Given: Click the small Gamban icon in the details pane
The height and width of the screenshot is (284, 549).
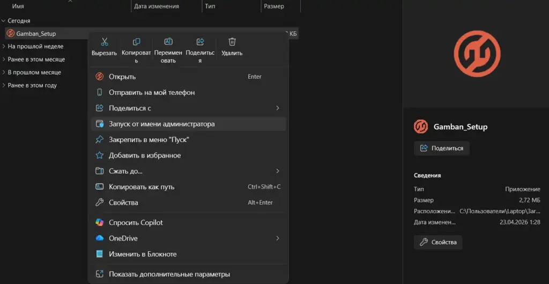Looking at the screenshot, I should 421,126.
